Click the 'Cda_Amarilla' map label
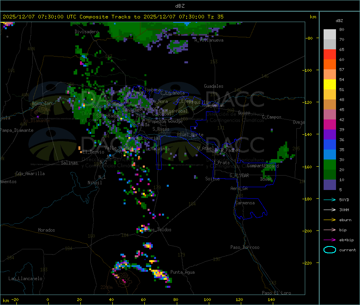 point(30,174)
